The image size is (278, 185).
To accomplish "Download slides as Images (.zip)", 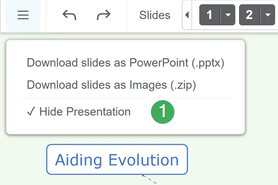I will pyautogui.click(x=111, y=85).
